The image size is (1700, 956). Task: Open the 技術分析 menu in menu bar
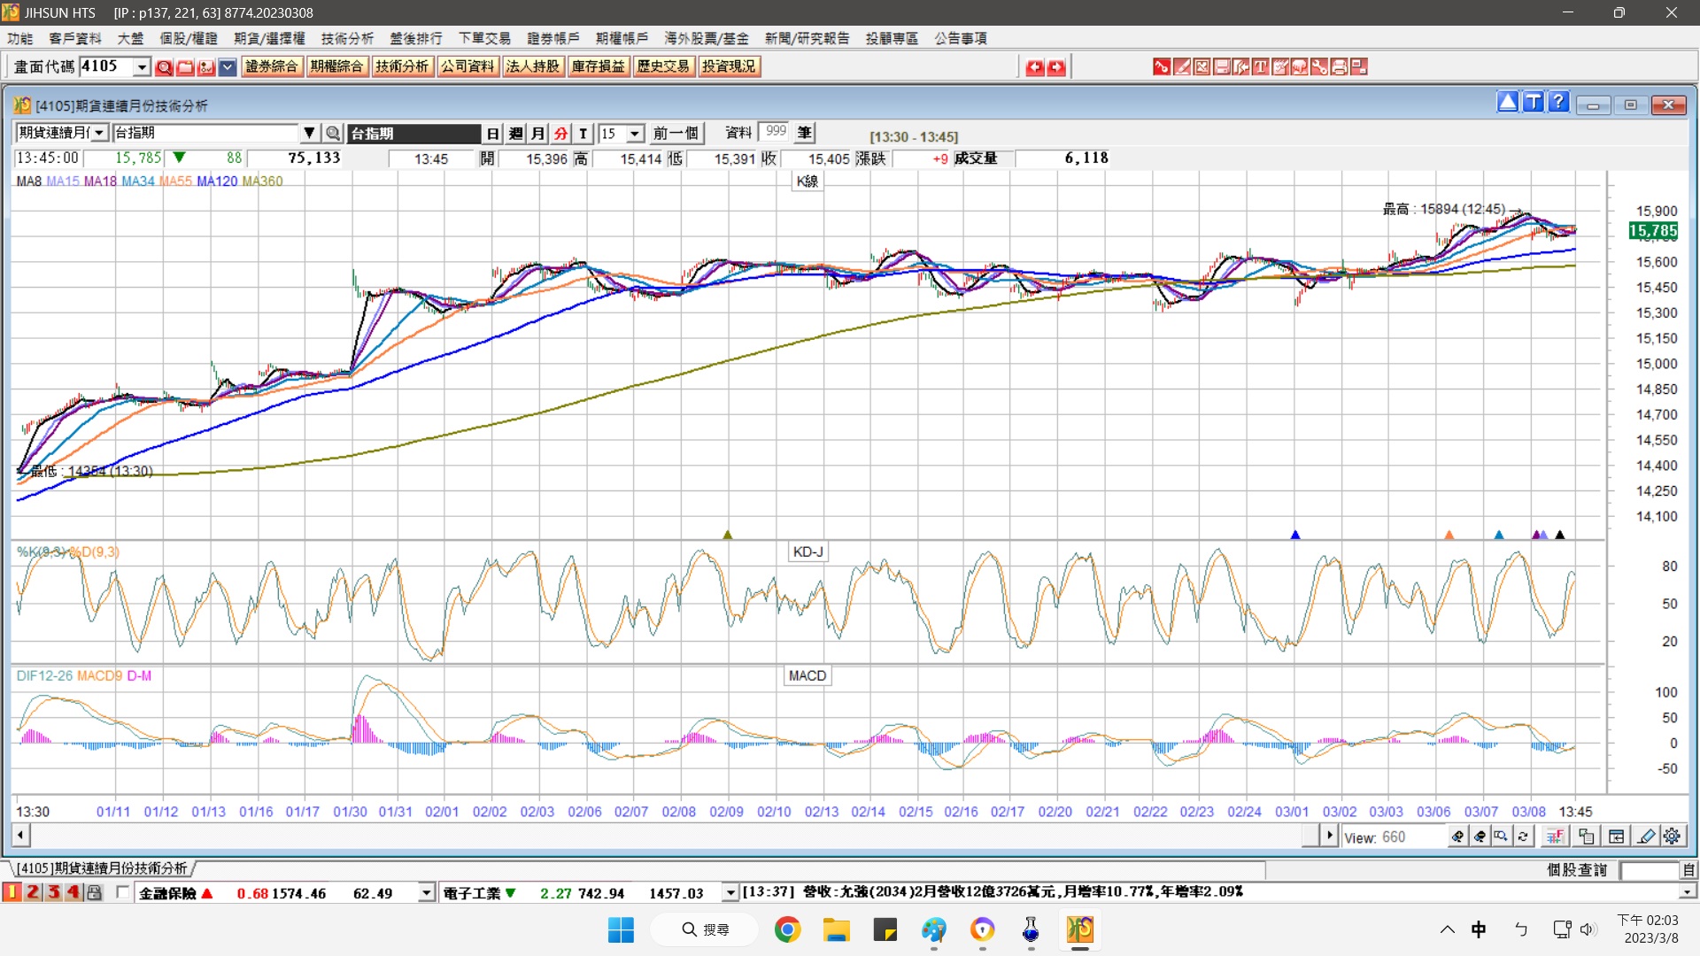(x=347, y=38)
